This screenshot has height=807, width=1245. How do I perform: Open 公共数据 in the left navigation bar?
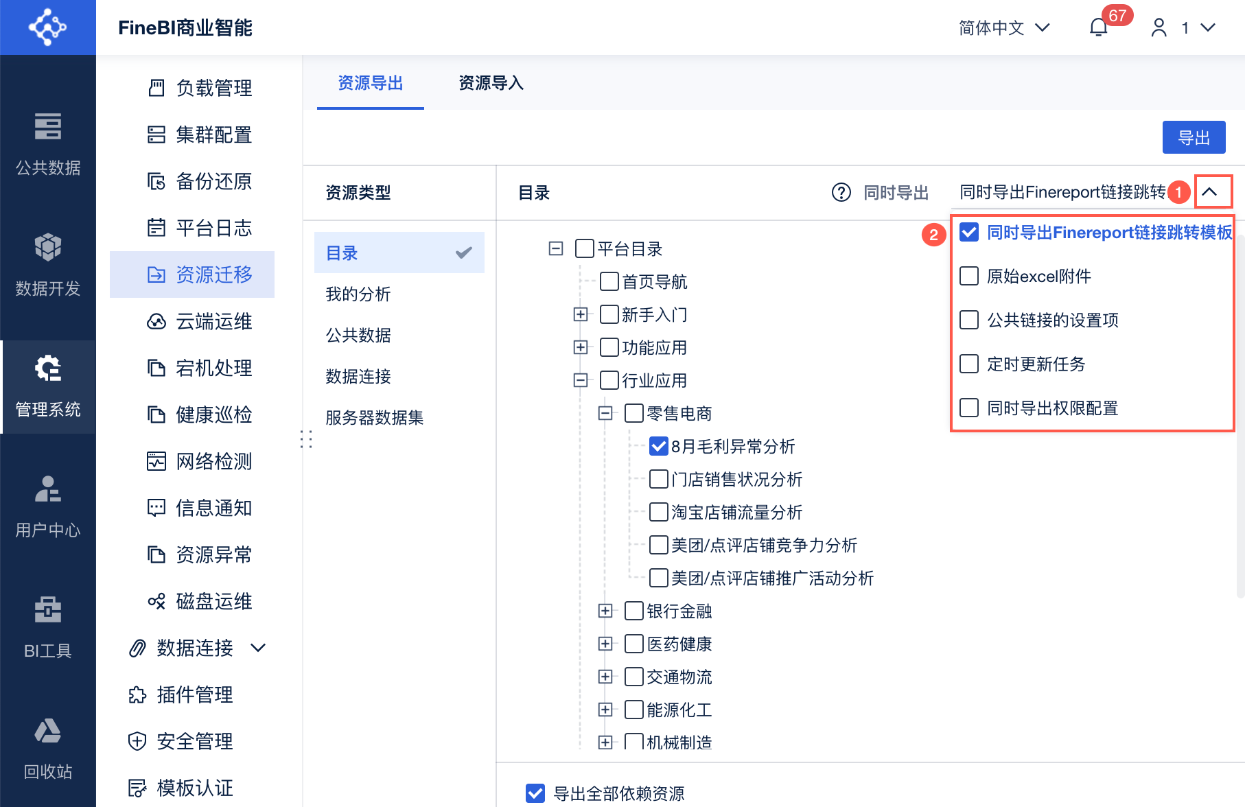pos(48,144)
